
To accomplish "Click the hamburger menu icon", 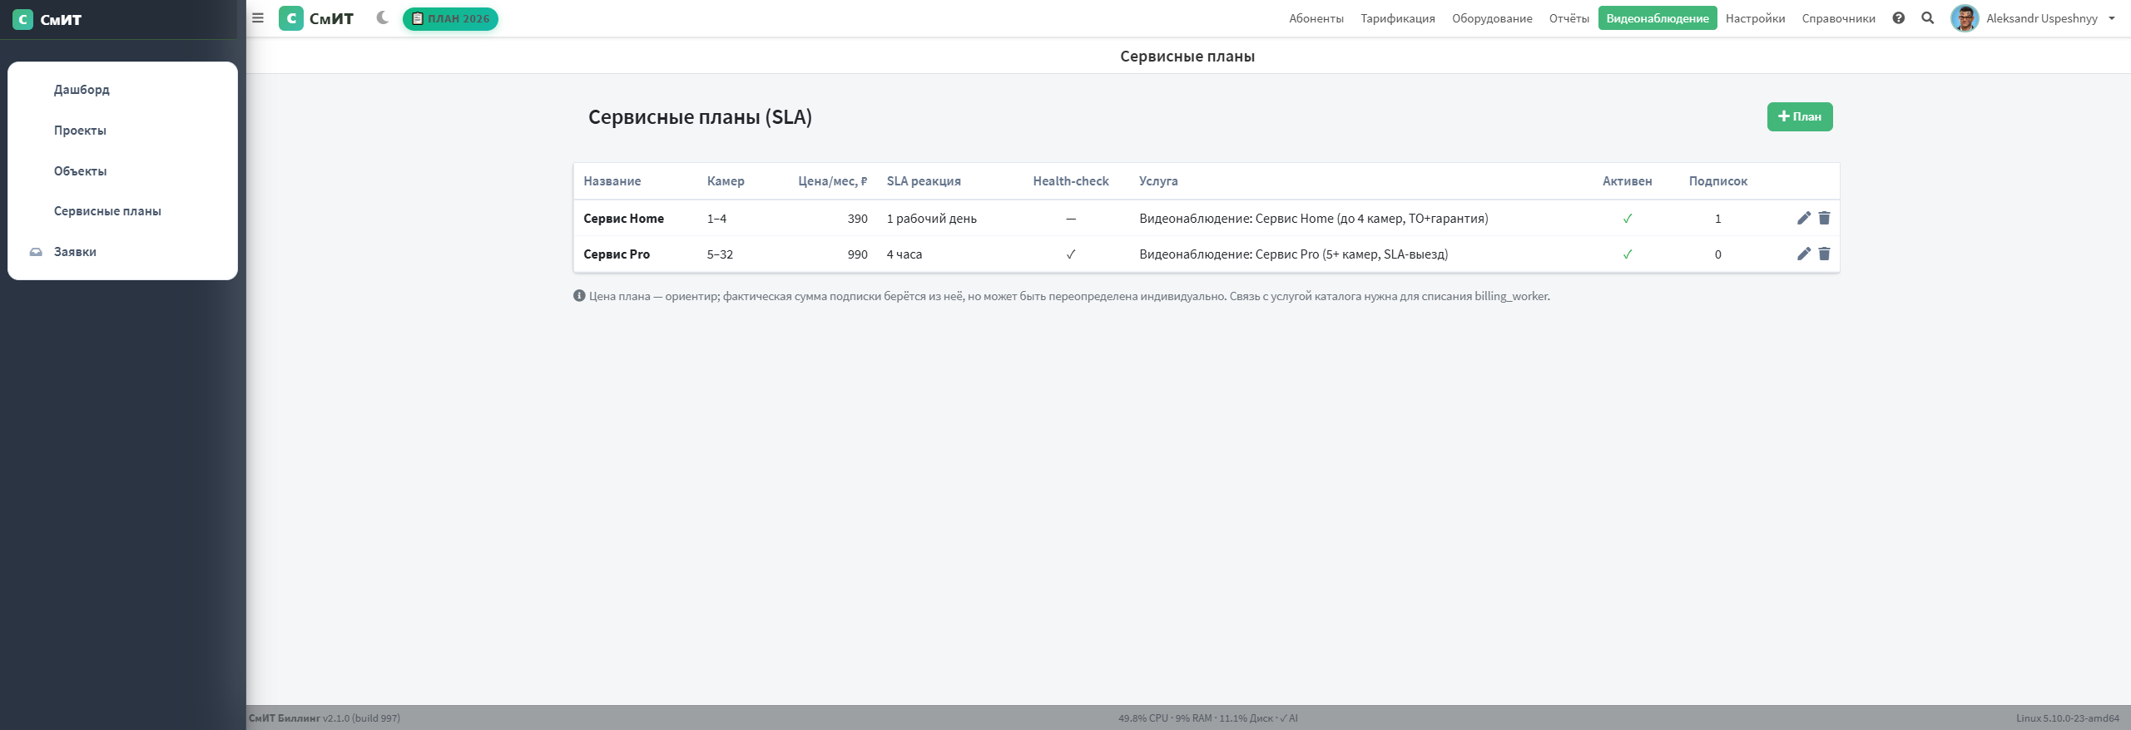I will 258,18.
